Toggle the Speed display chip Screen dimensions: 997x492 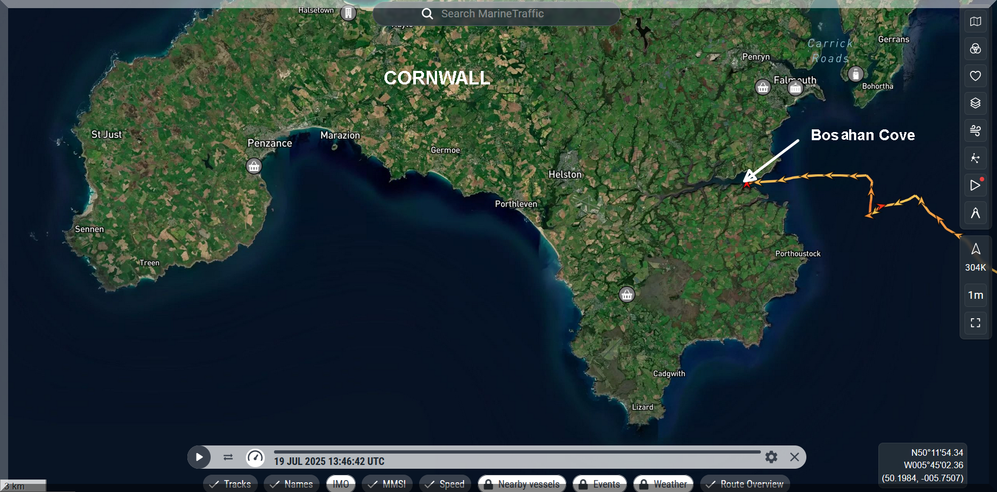point(445,484)
